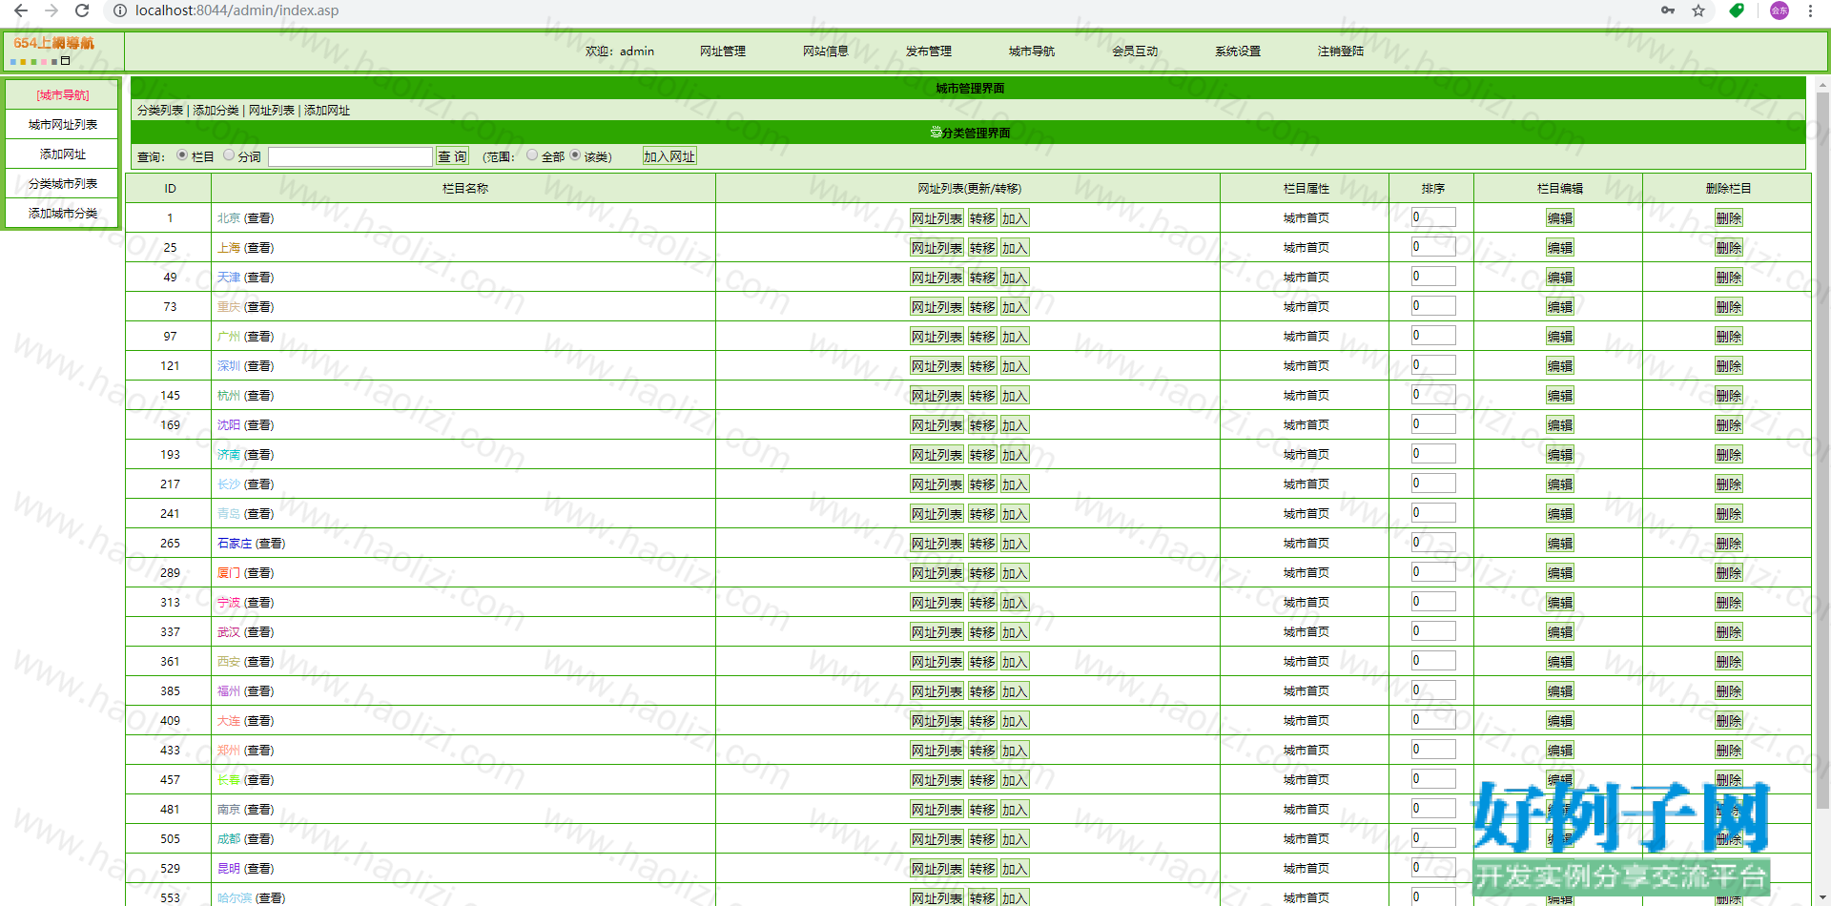
Task: Select the 栏目 search radio button
Action: coord(182,155)
